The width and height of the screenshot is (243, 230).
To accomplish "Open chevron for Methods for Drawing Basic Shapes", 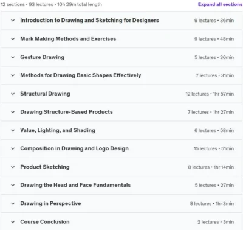I will point(13,75).
